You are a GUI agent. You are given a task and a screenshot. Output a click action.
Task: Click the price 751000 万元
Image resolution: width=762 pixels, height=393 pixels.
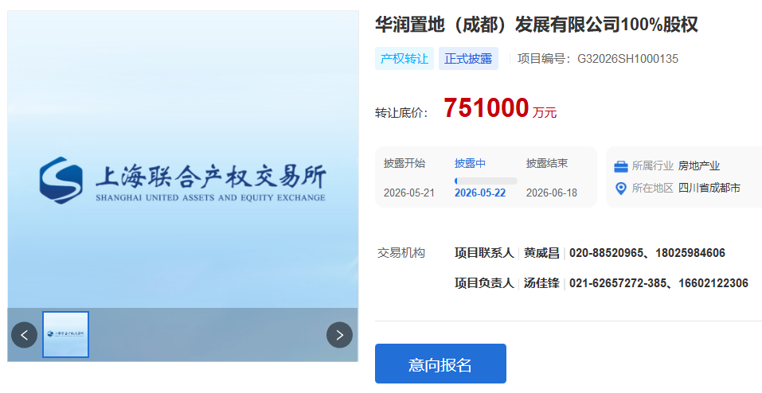click(499, 108)
